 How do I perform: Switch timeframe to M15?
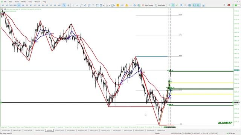[x=11, y=5]
